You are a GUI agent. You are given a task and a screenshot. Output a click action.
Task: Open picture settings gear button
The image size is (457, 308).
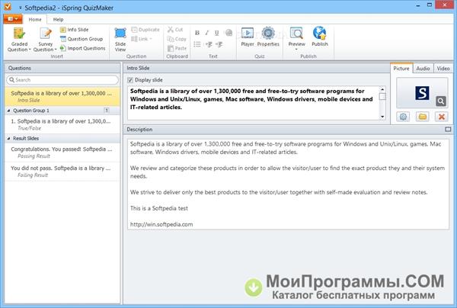pyautogui.click(x=403, y=117)
